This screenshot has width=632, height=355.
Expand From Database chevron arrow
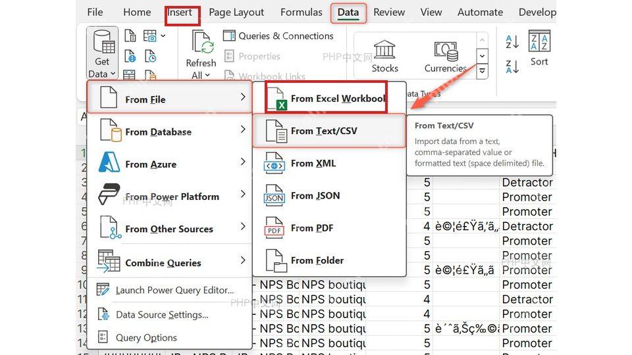pos(243,130)
